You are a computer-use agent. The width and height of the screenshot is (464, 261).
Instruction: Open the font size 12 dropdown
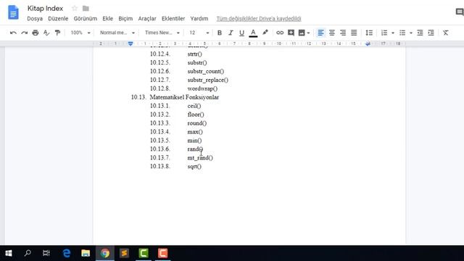pos(199,33)
